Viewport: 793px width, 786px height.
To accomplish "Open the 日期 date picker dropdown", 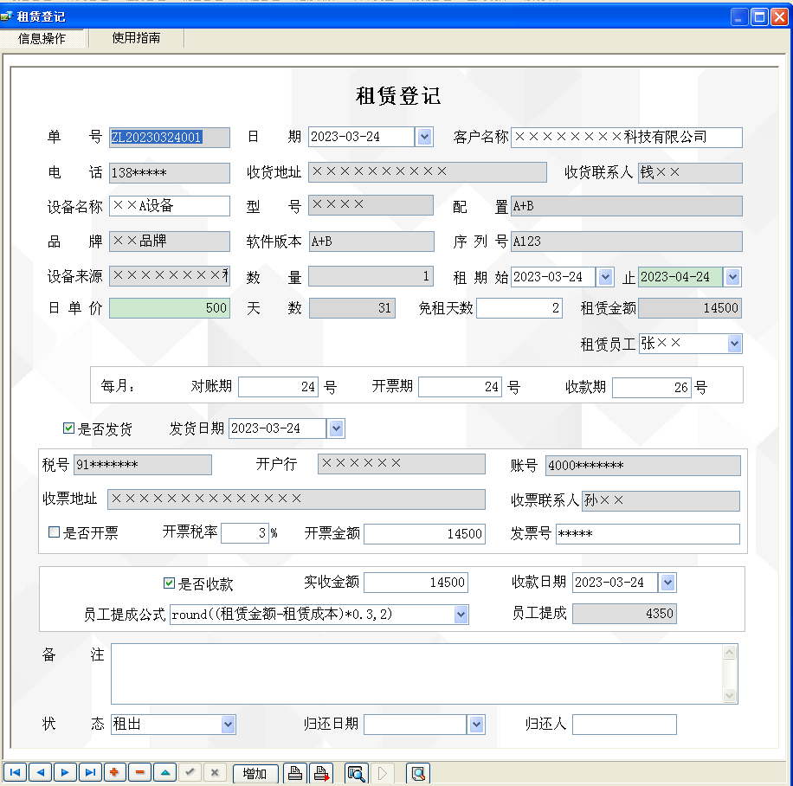I will pyautogui.click(x=424, y=137).
